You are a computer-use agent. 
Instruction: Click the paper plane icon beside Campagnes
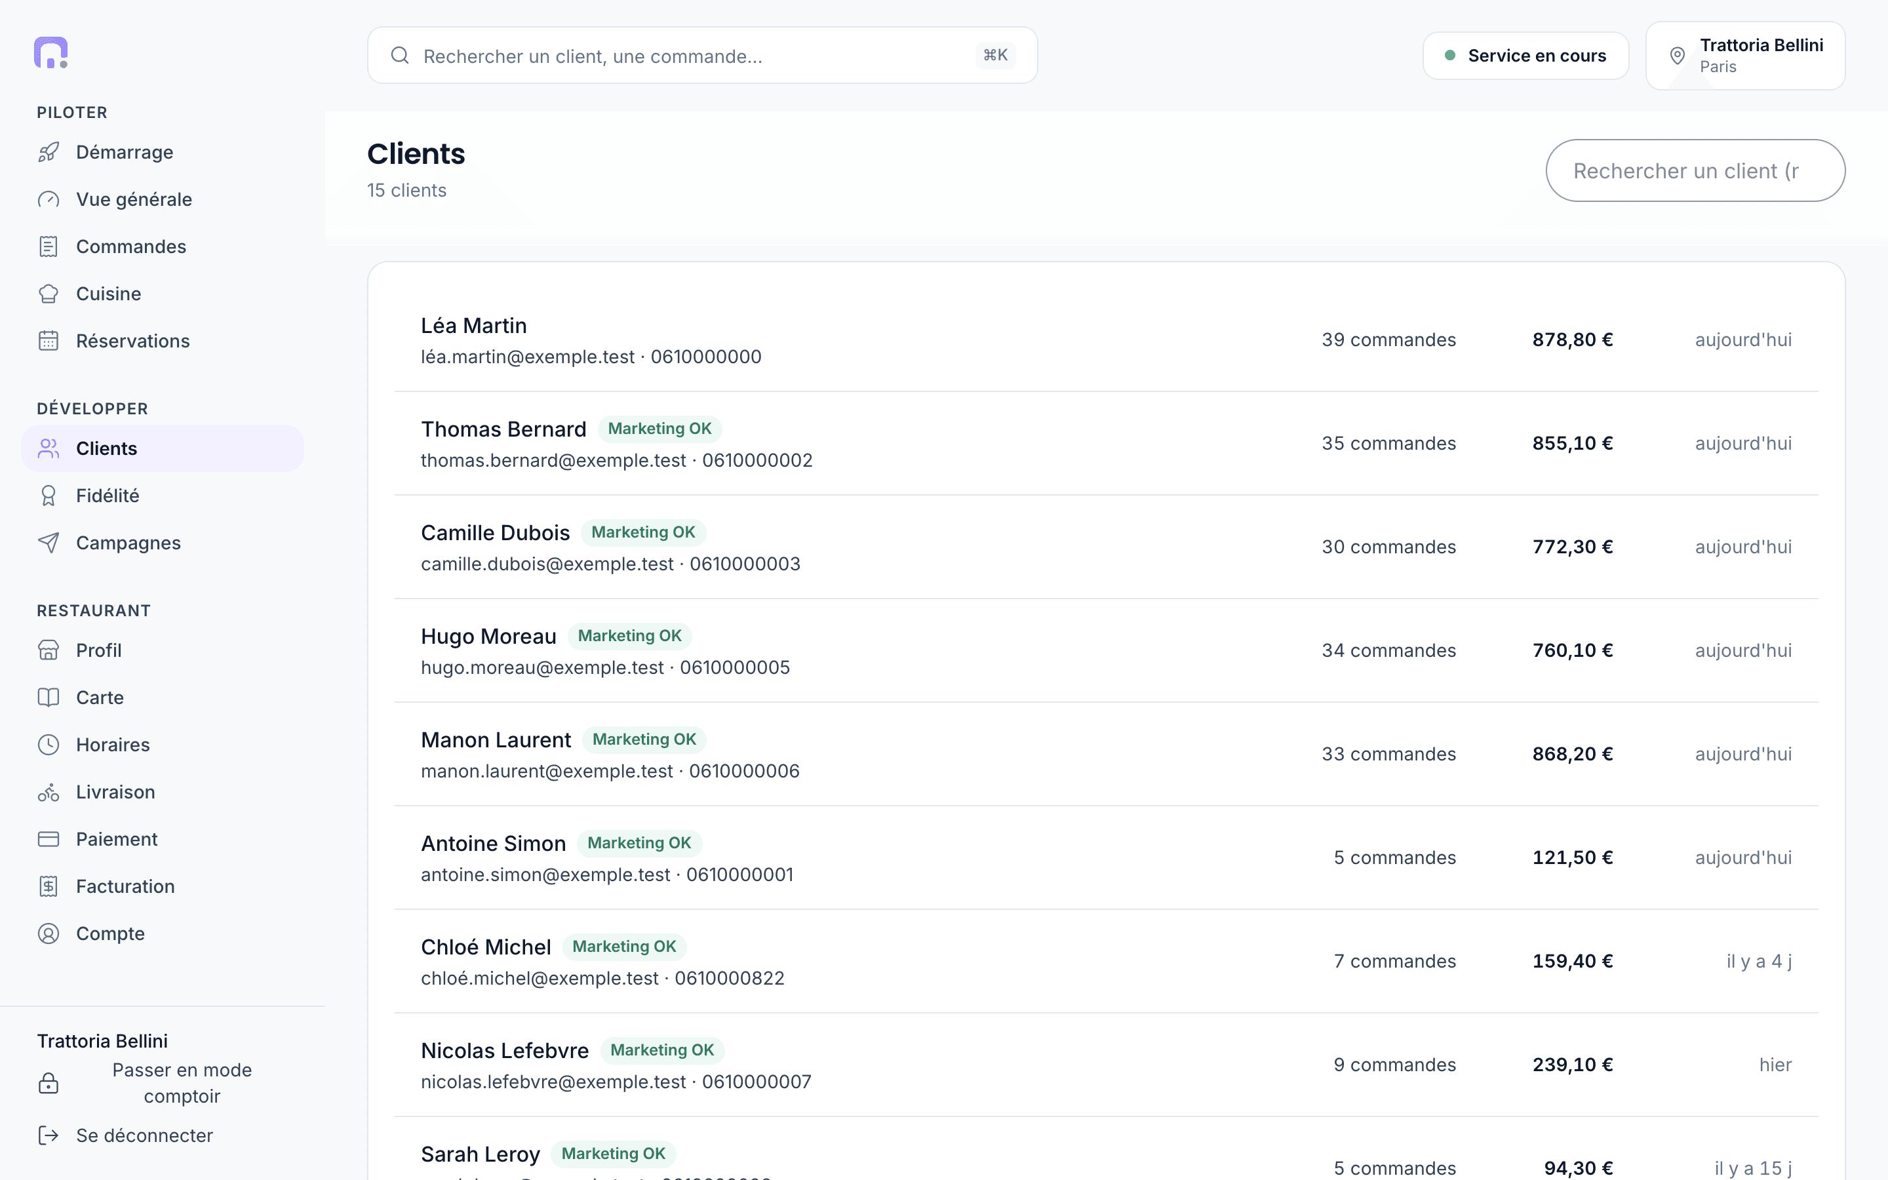49,542
